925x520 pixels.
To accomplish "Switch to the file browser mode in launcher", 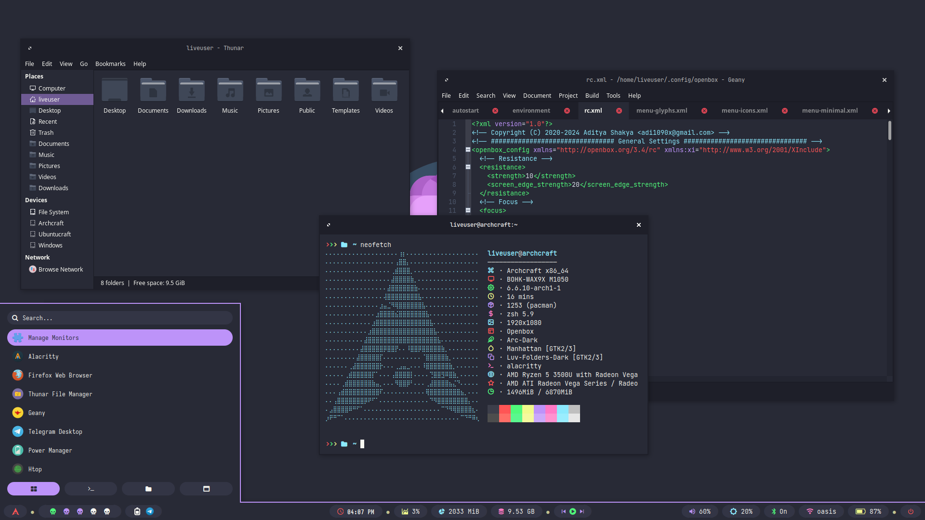I will pyautogui.click(x=148, y=489).
